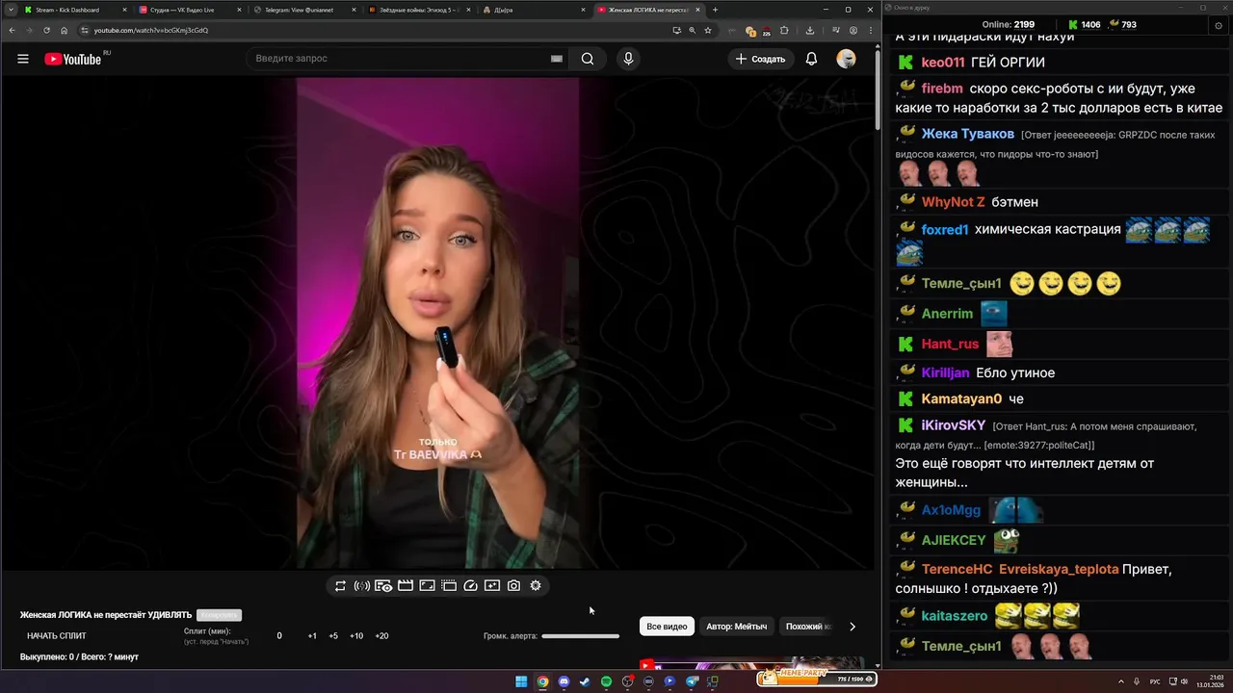Click the YouTube logo to go home
This screenshot has height=693, width=1233.
pos(73,59)
